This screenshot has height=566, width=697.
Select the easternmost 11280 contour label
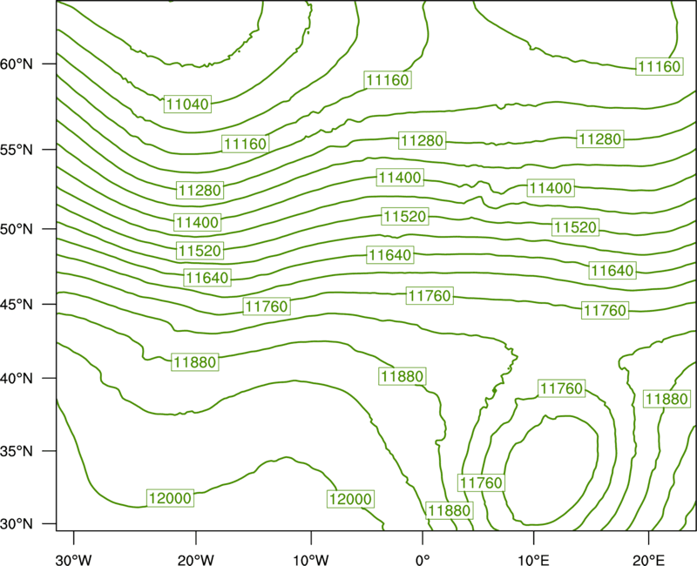tap(600, 139)
